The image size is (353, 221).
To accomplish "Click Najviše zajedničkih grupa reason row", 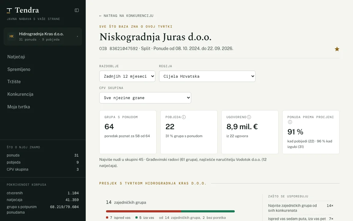I will 301,208.
